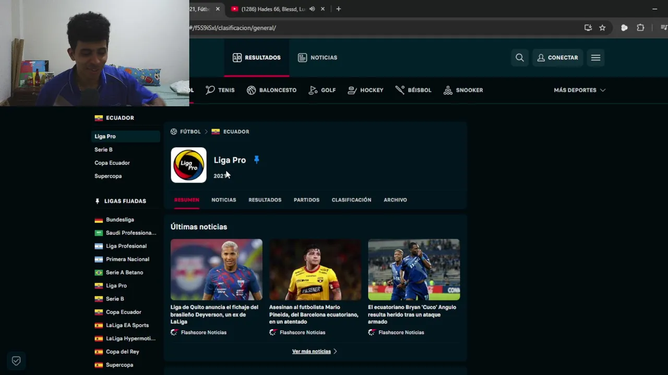Open pinned league Liga Profesional
Viewport: 668px width, 375px height.
[x=126, y=246]
